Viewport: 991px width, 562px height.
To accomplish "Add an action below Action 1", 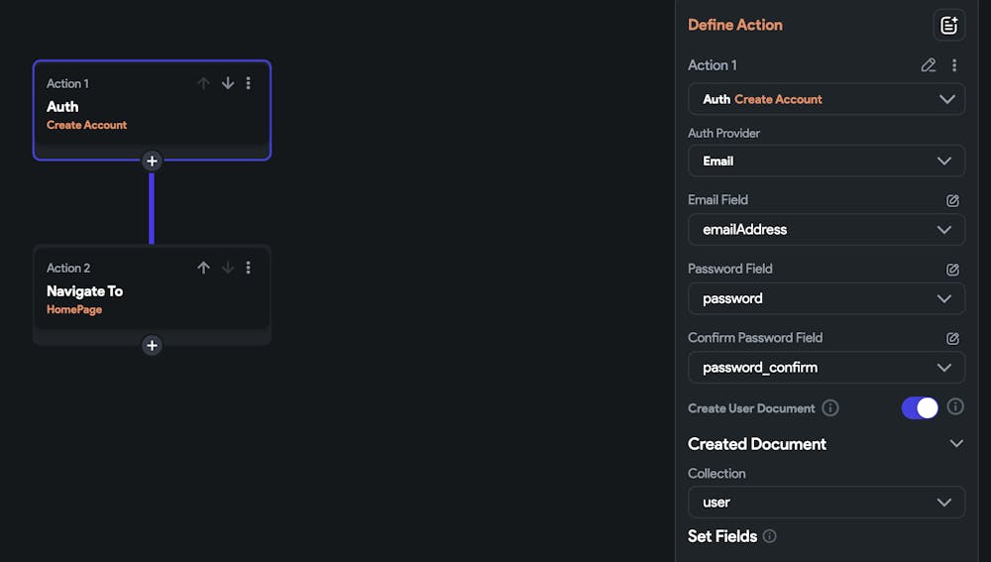I will [152, 161].
